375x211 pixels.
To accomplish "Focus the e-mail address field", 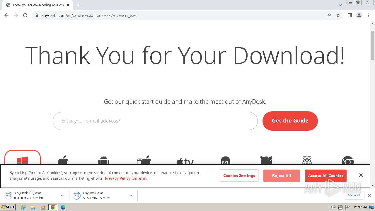I will click(x=155, y=121).
